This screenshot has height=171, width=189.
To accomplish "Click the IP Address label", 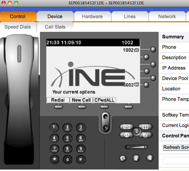I will pyautogui.click(x=174, y=68).
